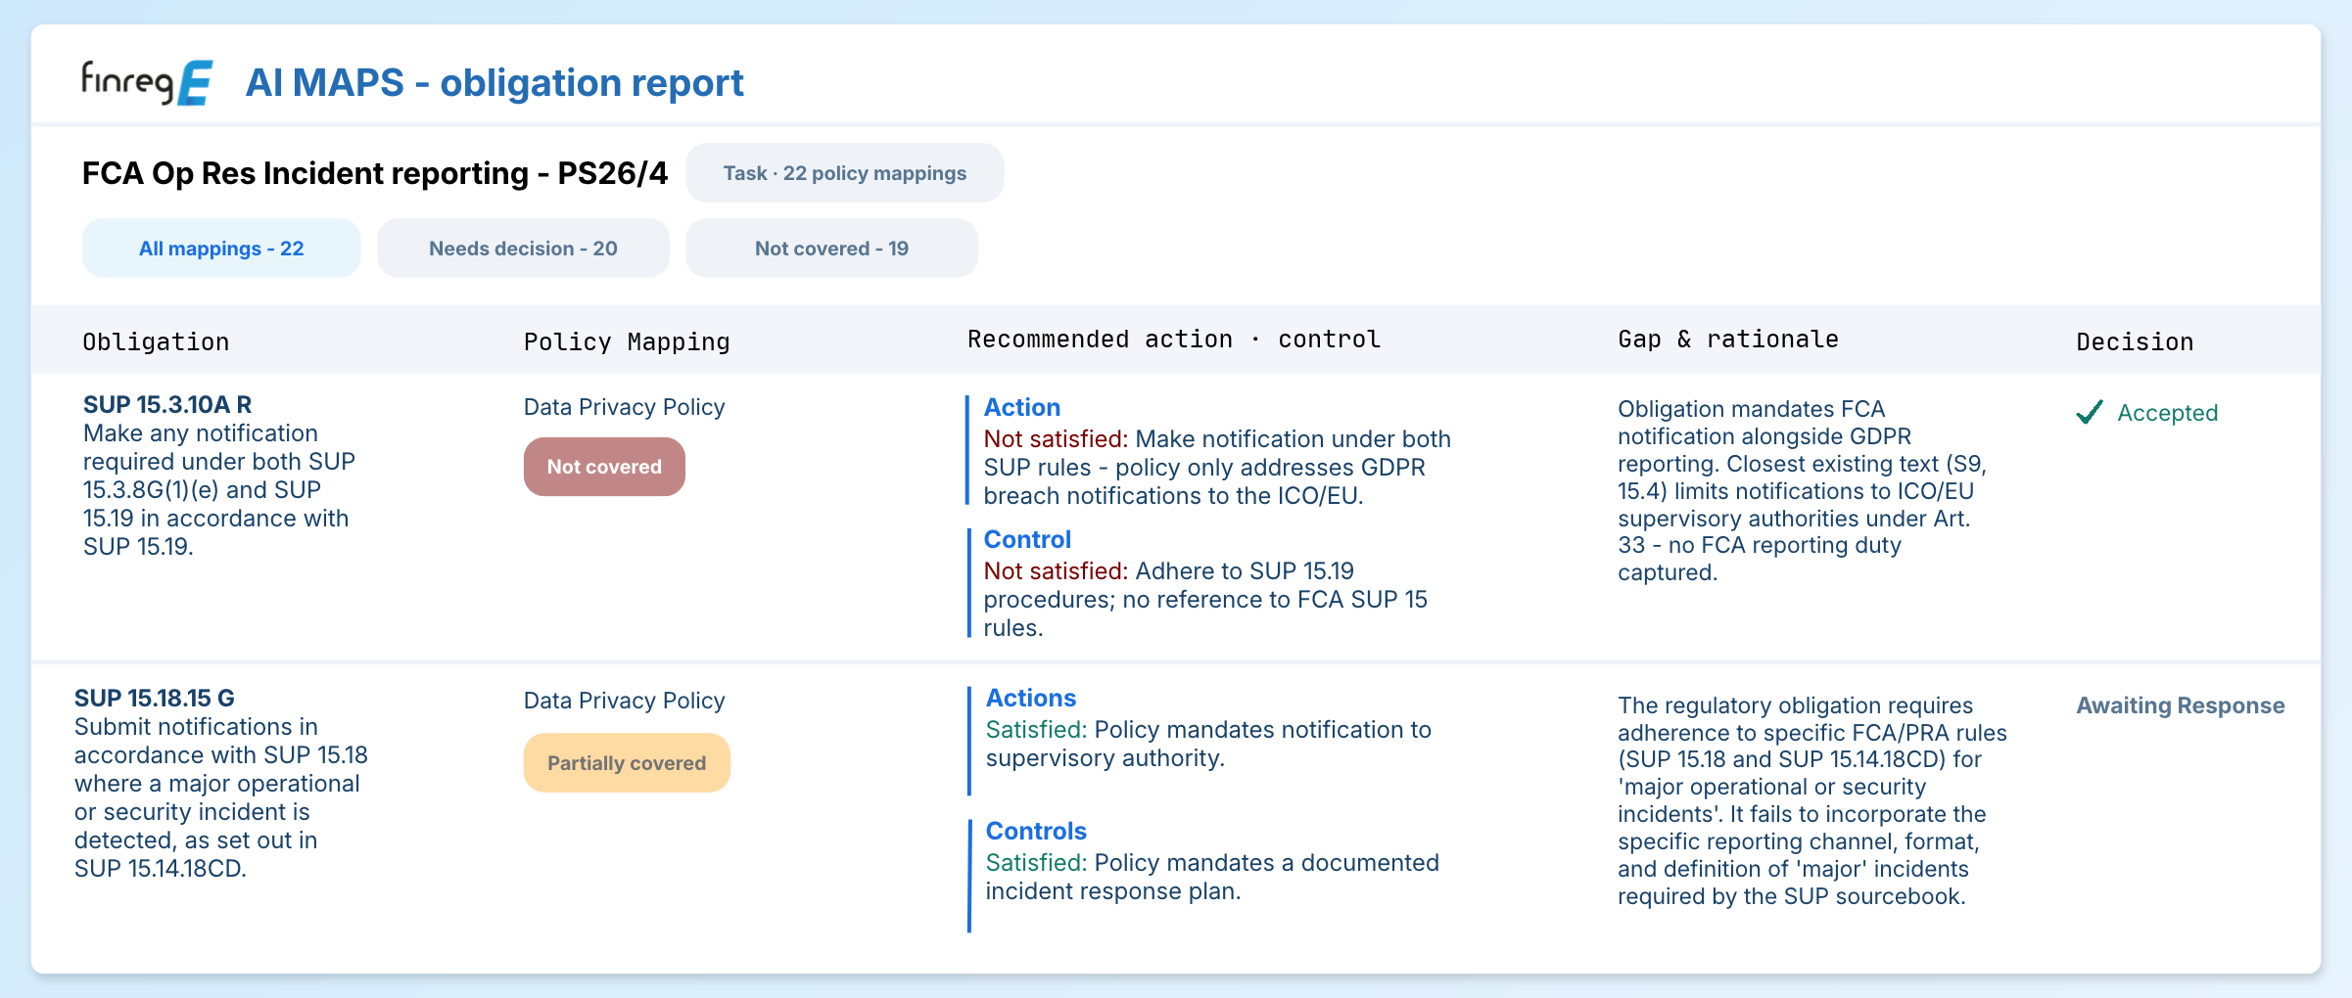The height and width of the screenshot is (998, 2352).
Task: Click the 'Decision' column header
Action: point(2135,341)
